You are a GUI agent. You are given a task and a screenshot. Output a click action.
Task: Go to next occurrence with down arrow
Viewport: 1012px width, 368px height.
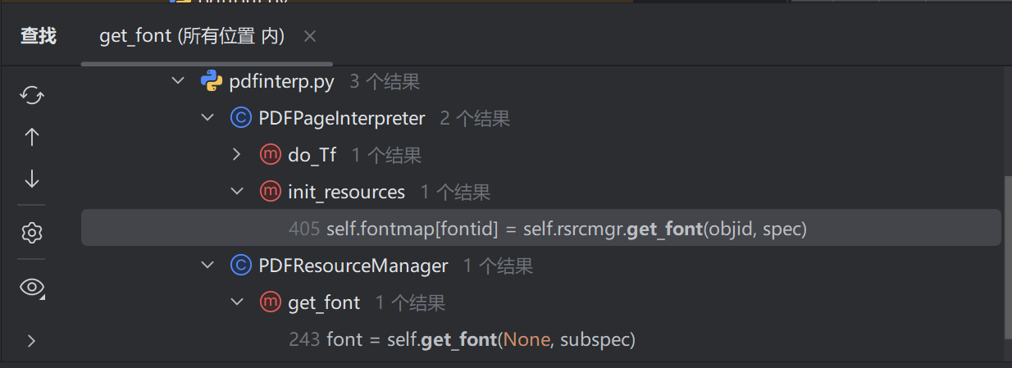(32, 179)
